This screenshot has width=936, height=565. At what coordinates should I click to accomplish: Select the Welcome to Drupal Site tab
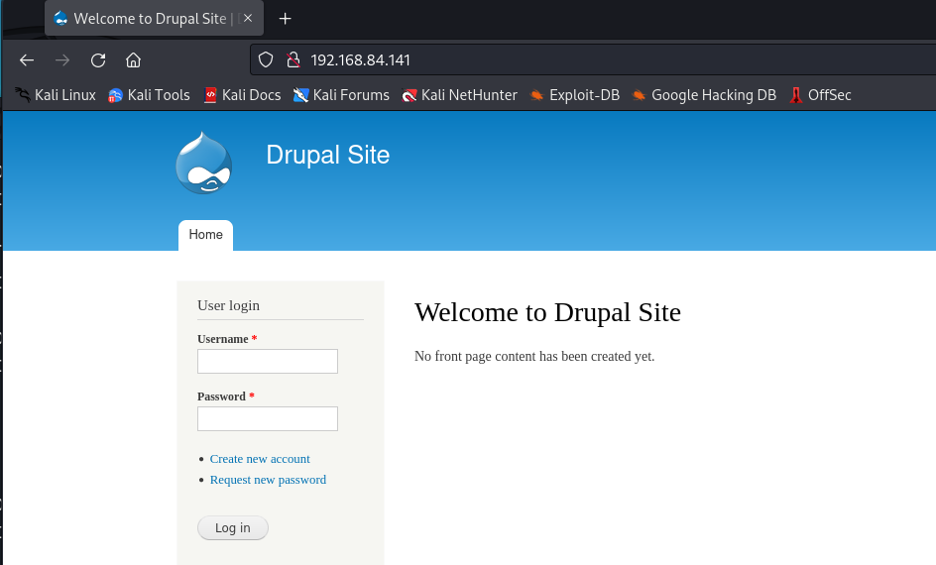[x=154, y=19]
